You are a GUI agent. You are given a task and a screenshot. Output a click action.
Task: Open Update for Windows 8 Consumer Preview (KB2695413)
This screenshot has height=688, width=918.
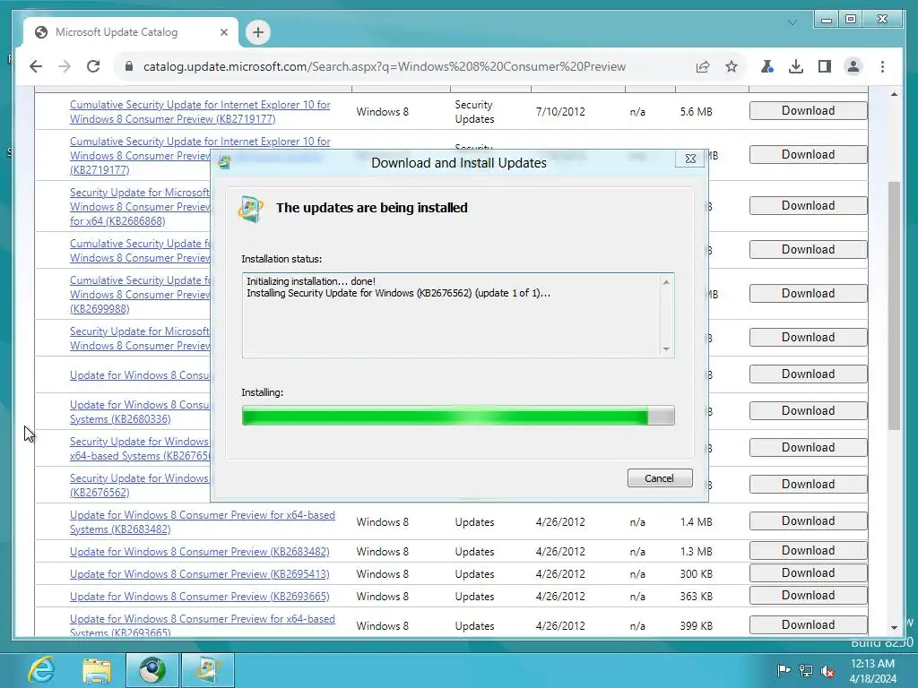coord(200,574)
